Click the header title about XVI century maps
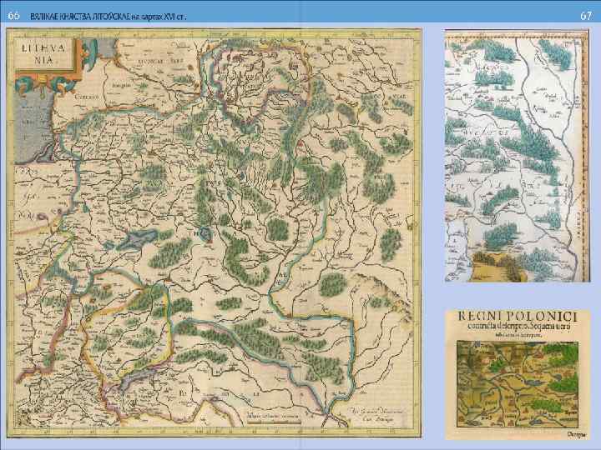 pos(109,17)
